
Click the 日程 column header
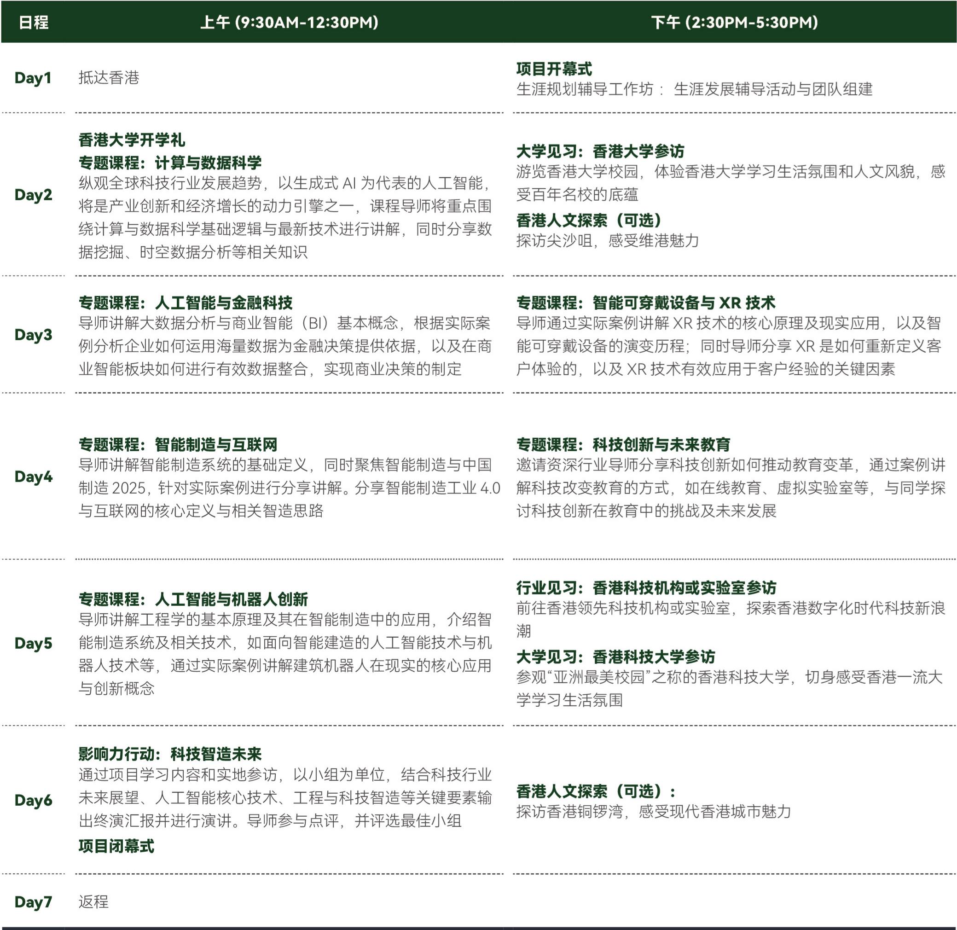[x=33, y=23]
